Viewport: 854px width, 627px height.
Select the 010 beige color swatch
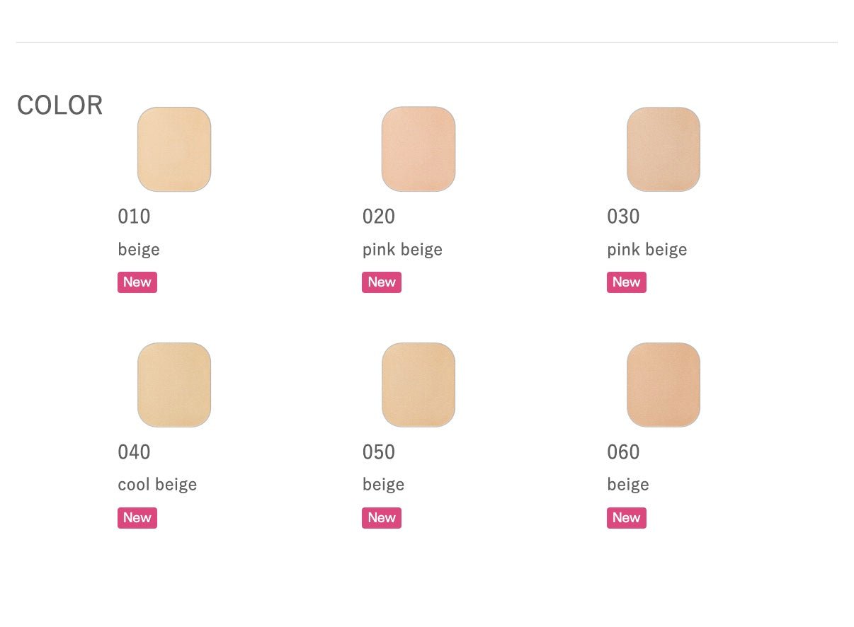point(174,149)
